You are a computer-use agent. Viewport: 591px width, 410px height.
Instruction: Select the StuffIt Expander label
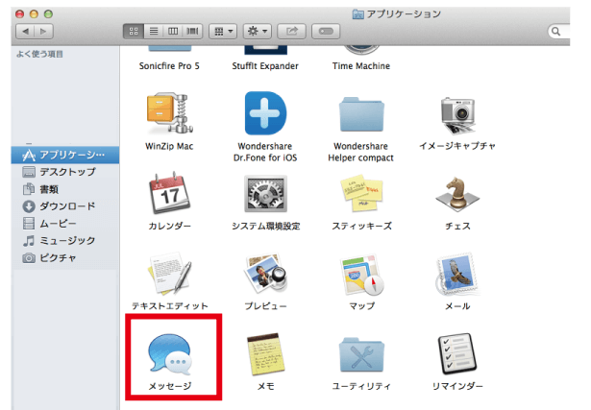265,66
